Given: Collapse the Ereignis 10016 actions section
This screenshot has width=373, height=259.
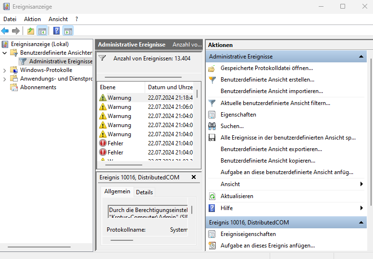Looking at the screenshot, I should [x=361, y=223].
